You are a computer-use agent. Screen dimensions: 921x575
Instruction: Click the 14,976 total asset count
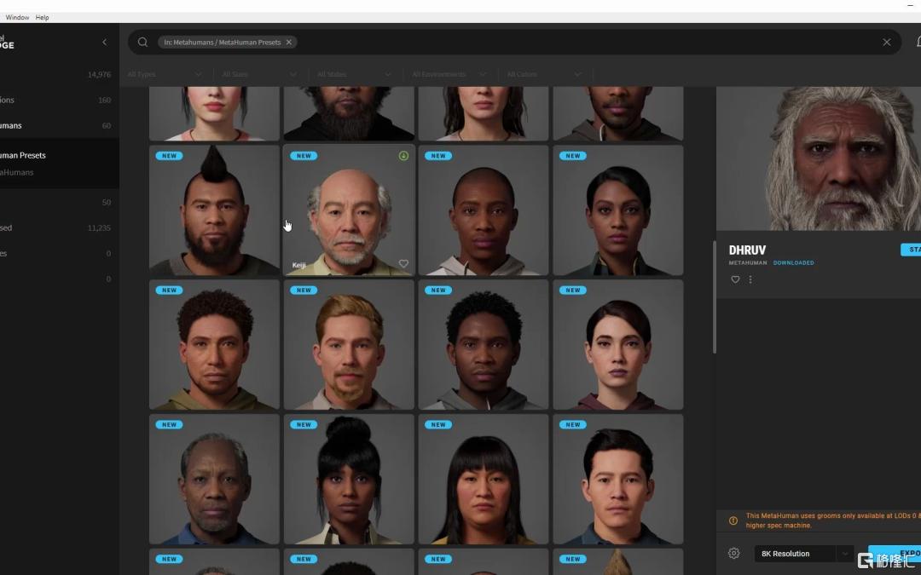pyautogui.click(x=99, y=74)
